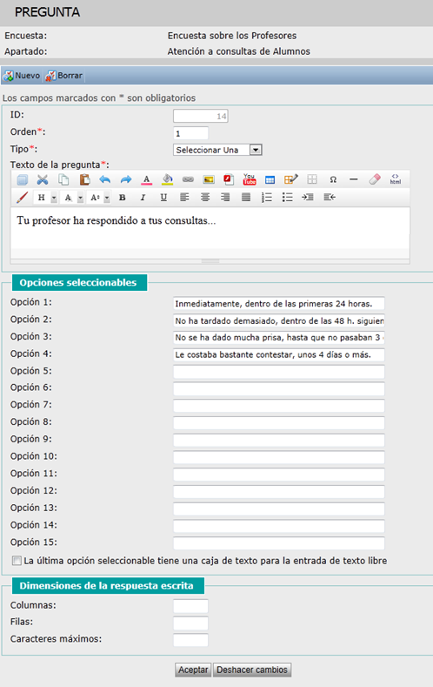Decrease indent of the paragraph
Screen dimensions: 433x687
click(x=330, y=198)
